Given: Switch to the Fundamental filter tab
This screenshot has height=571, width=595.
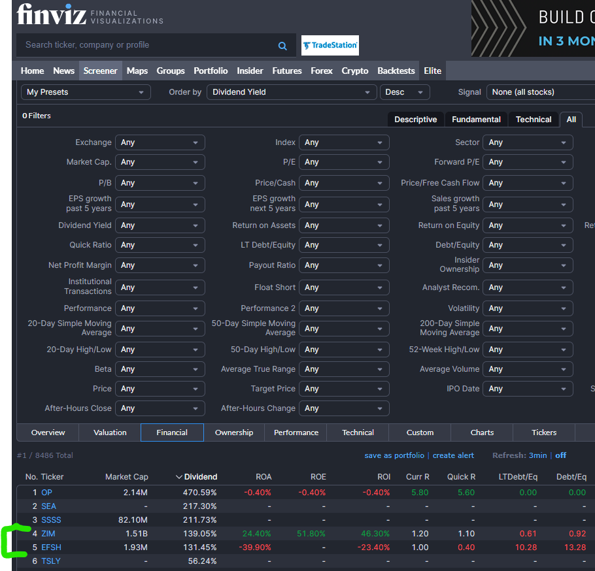Looking at the screenshot, I should (x=476, y=119).
